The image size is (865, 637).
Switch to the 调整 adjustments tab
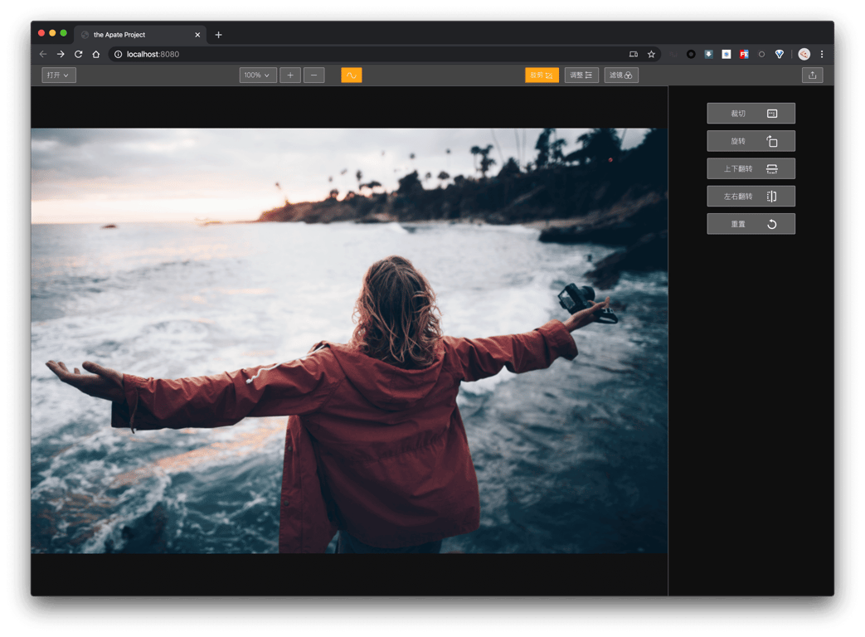(581, 75)
